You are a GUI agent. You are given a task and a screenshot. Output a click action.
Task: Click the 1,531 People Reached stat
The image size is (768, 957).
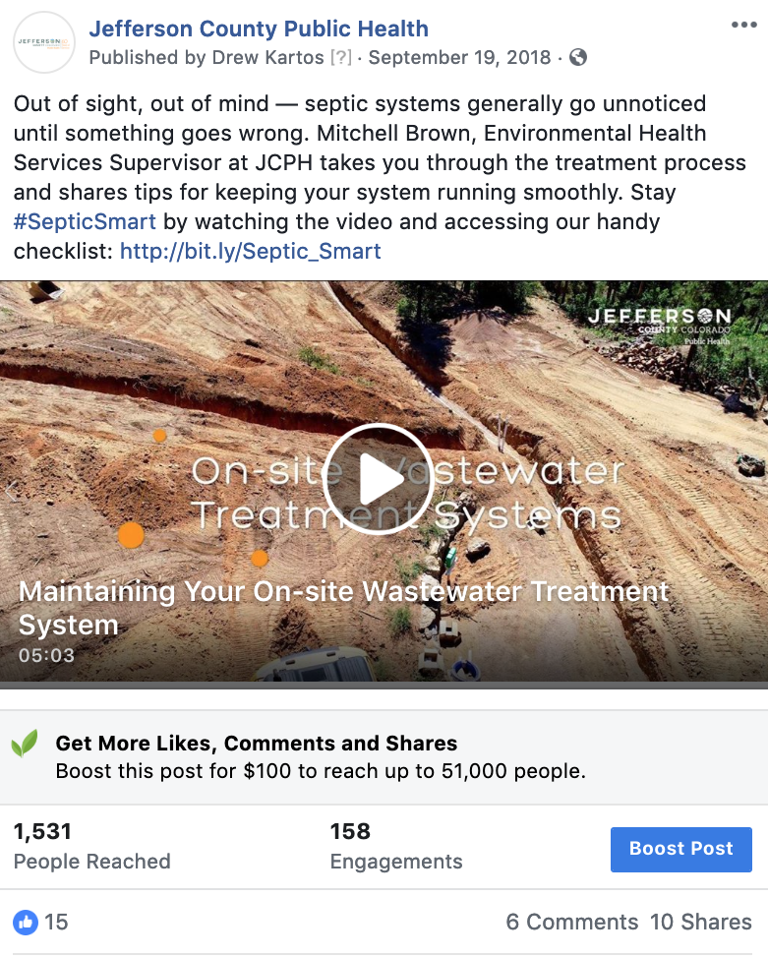tap(92, 846)
